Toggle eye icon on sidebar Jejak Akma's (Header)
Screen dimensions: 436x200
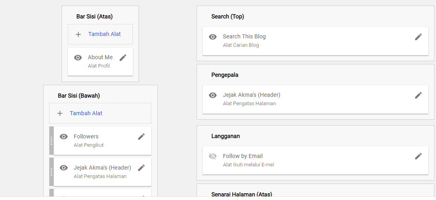(64, 168)
